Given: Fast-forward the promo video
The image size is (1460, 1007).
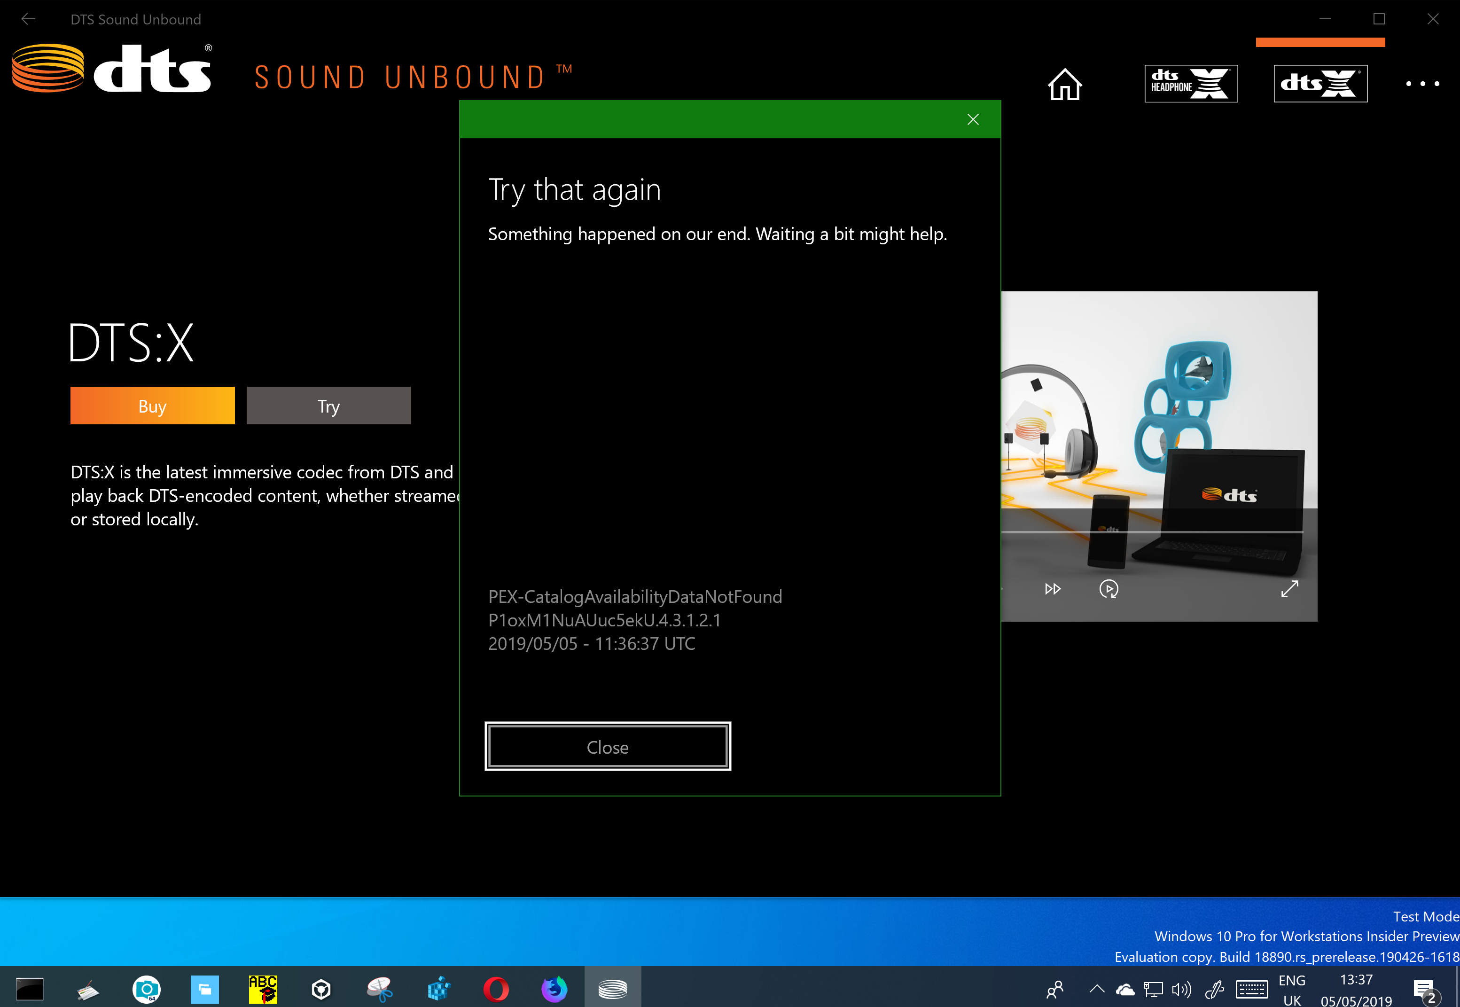Looking at the screenshot, I should tap(1053, 589).
